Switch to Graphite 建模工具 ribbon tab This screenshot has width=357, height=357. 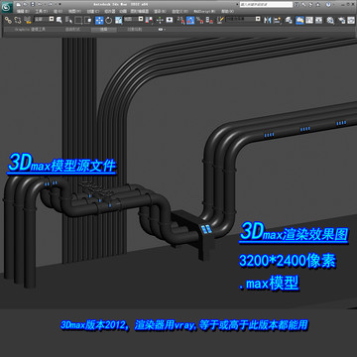(x=30, y=30)
